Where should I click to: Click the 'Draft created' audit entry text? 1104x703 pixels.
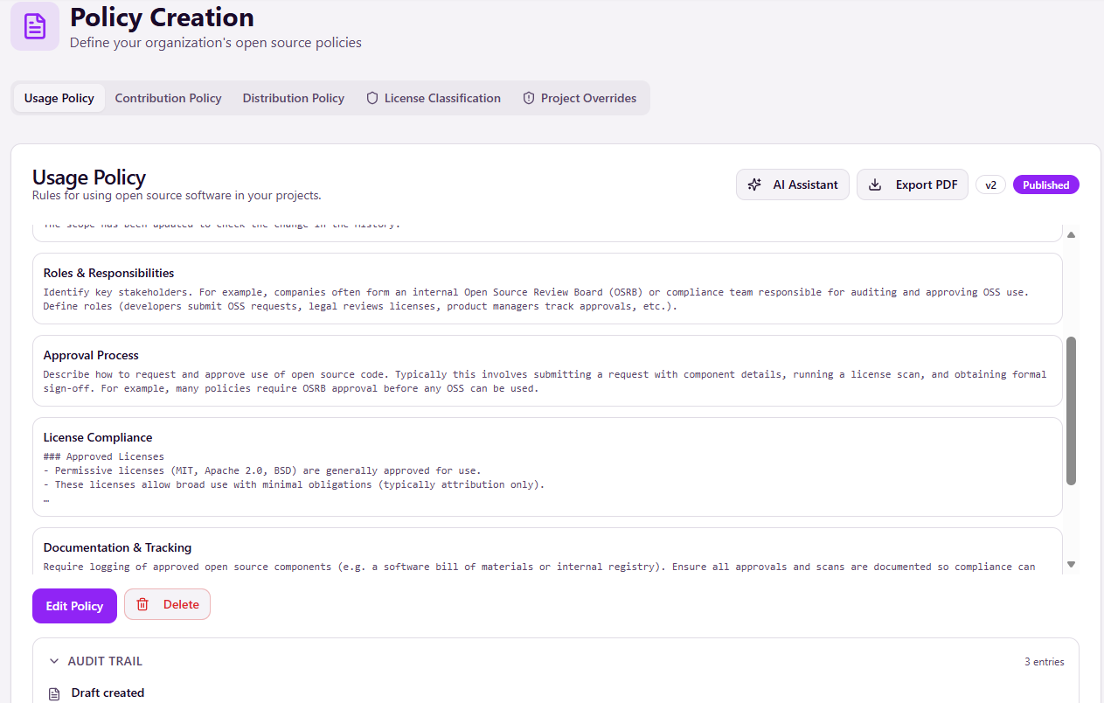click(108, 693)
